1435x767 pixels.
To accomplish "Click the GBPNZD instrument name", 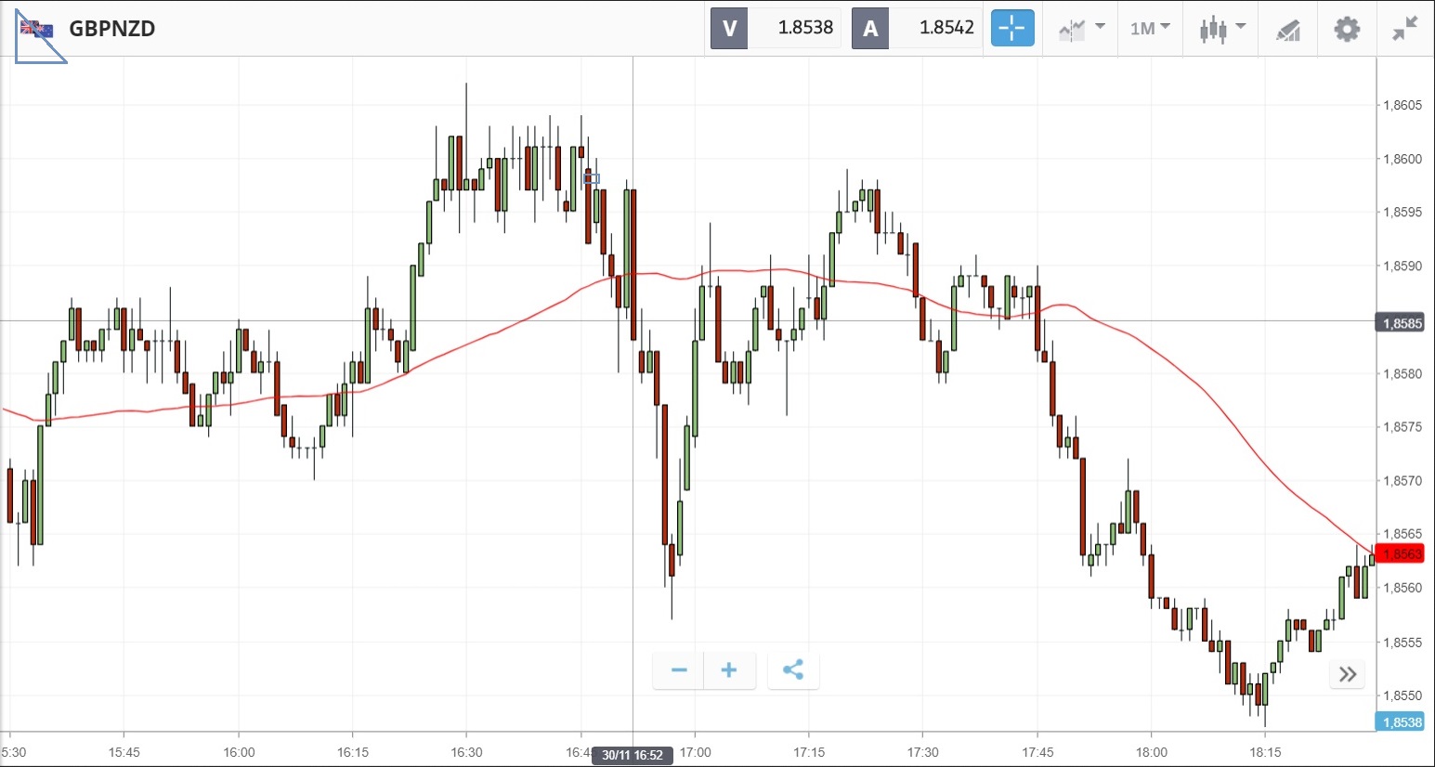I will (112, 29).
